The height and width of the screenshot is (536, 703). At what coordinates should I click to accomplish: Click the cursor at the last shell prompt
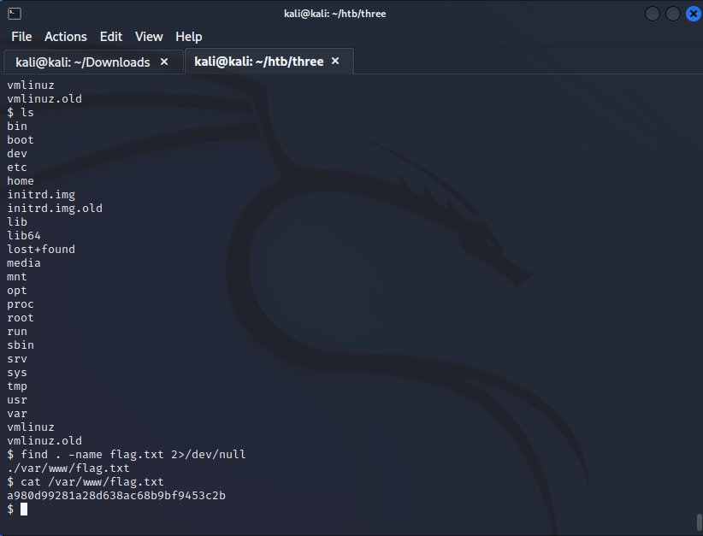pos(24,509)
